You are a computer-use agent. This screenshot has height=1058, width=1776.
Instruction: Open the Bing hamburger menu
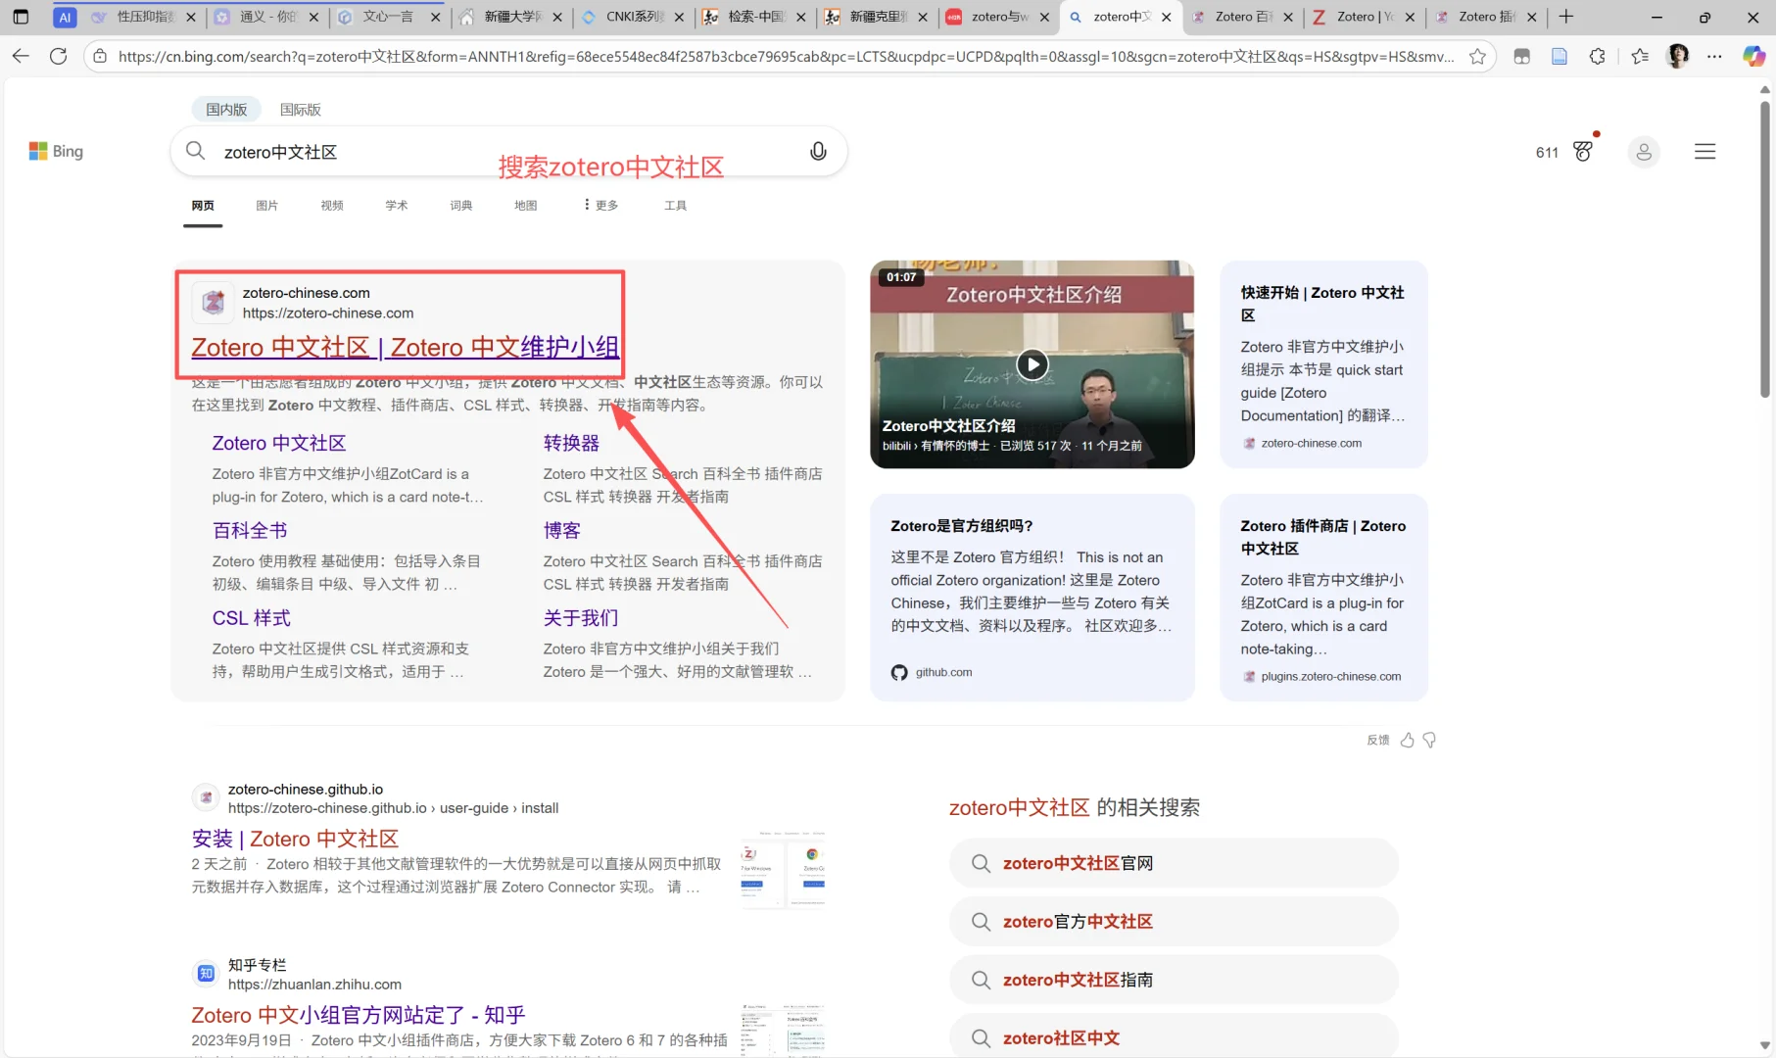point(1704,151)
